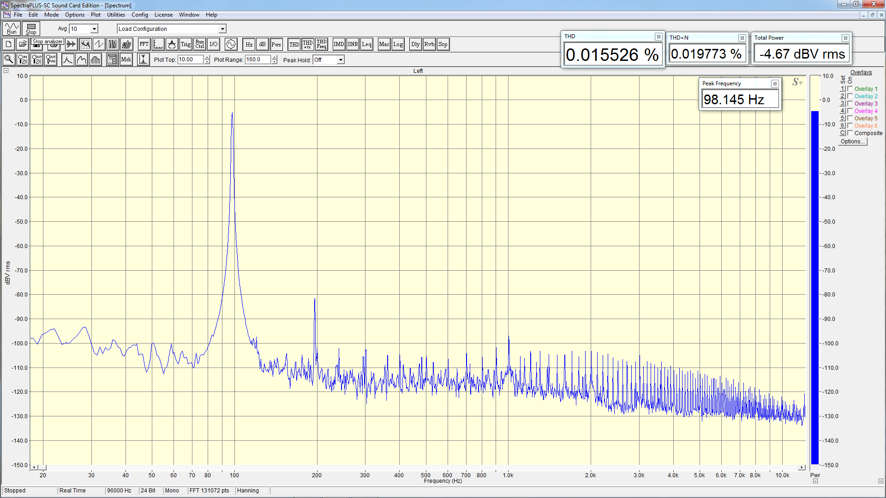This screenshot has width=886, height=498.
Task: Open the Peak Hold dropdown
Action: point(341,60)
